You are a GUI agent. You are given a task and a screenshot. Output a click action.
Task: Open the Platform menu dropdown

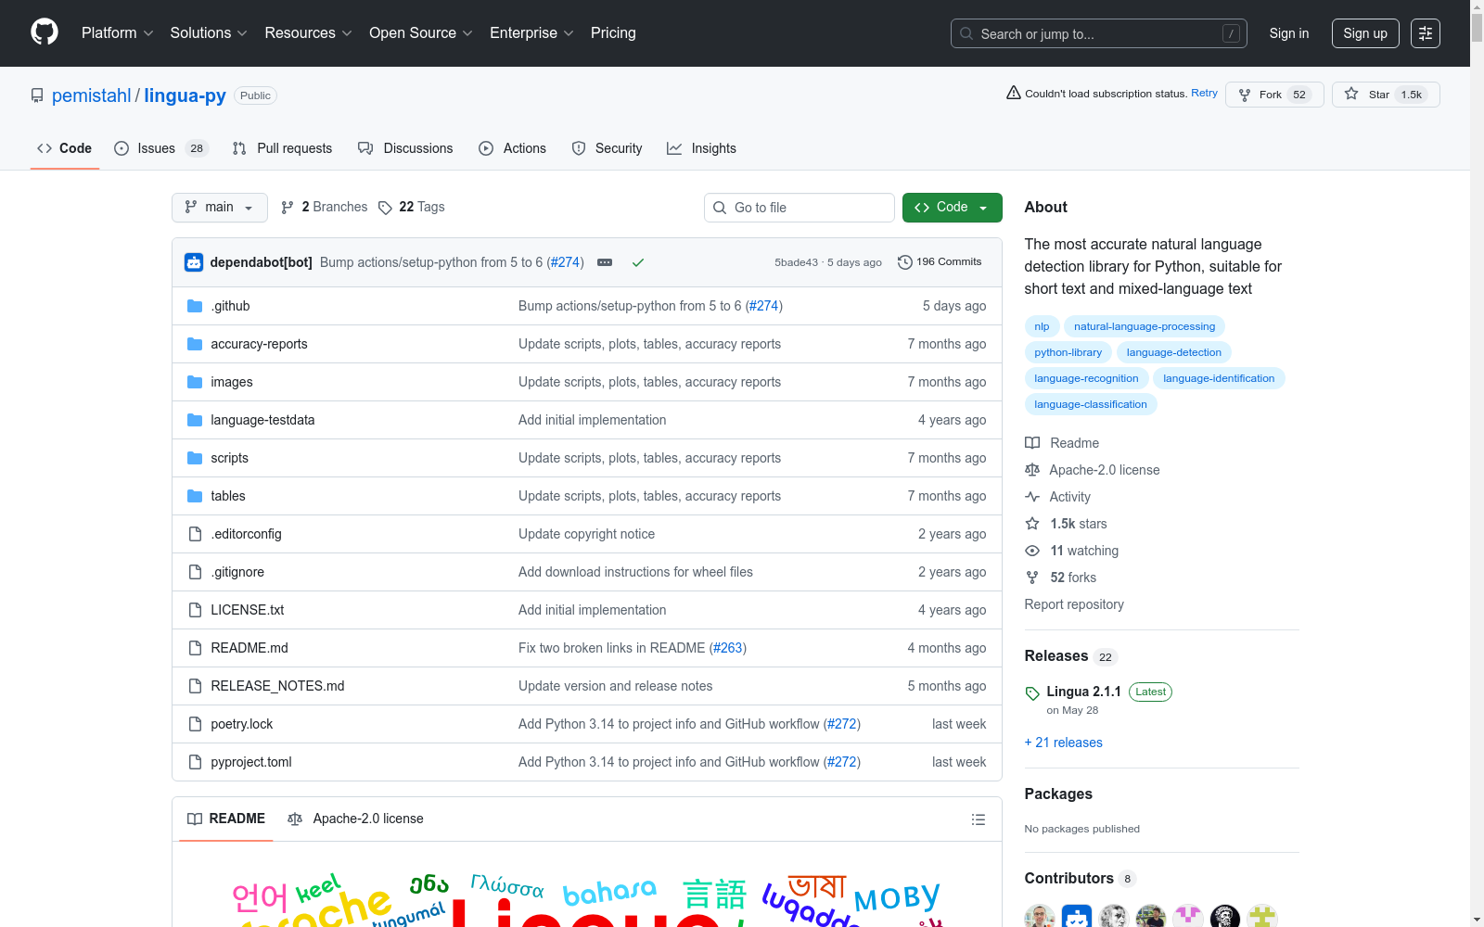point(118,33)
